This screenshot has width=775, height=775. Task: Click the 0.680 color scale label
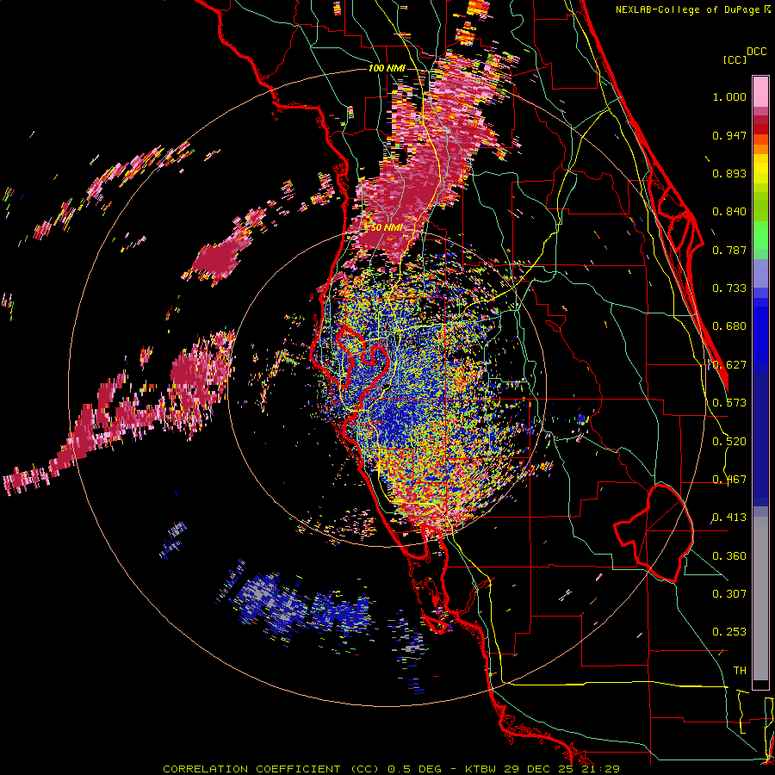tap(729, 326)
